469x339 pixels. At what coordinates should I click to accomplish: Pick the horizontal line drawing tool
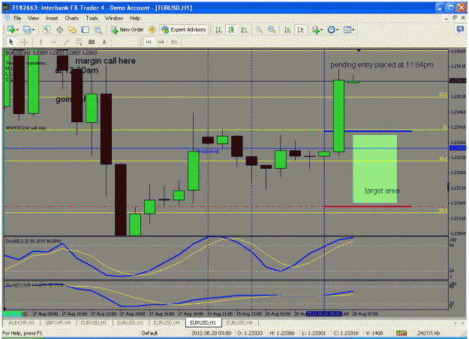click(x=53, y=42)
